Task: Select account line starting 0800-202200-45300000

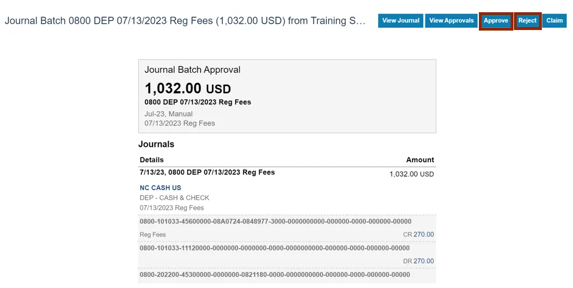Action: point(275,275)
